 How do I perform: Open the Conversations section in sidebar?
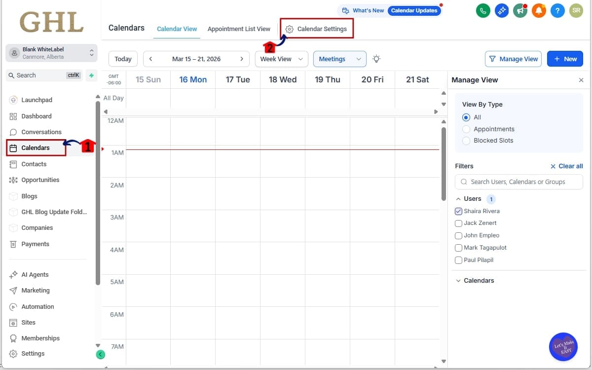click(41, 132)
